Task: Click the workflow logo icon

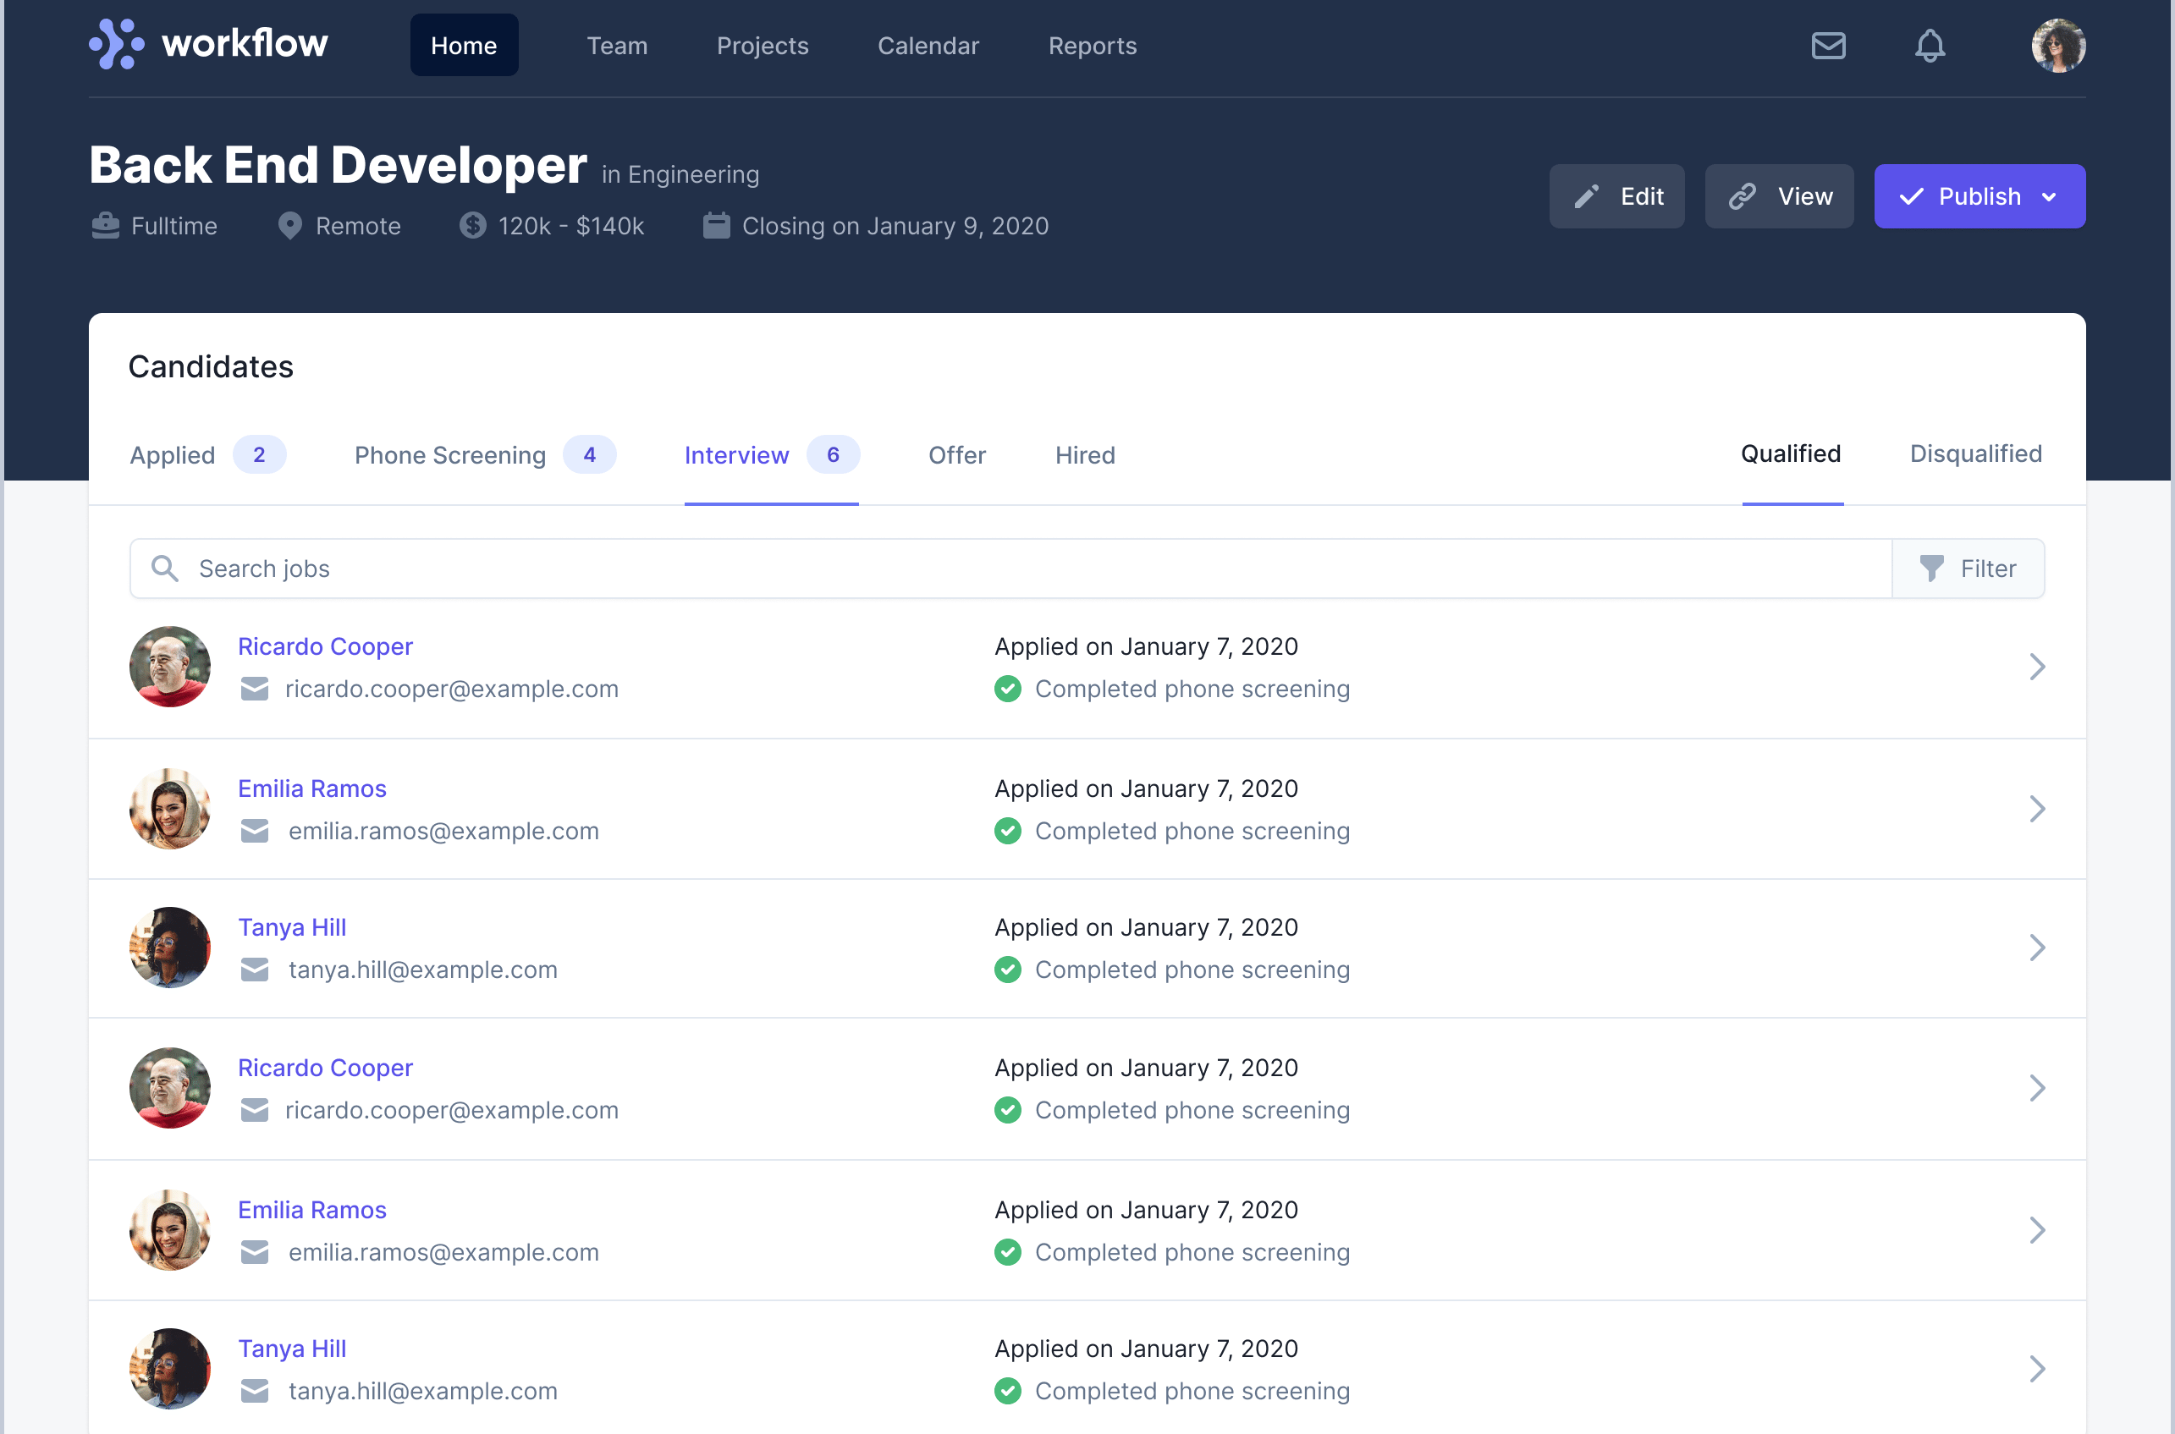Action: click(x=116, y=44)
